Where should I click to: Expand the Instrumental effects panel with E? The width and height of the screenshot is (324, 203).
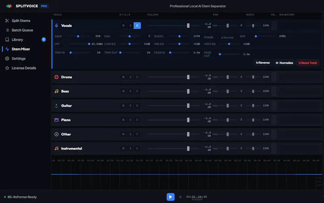click(137, 149)
